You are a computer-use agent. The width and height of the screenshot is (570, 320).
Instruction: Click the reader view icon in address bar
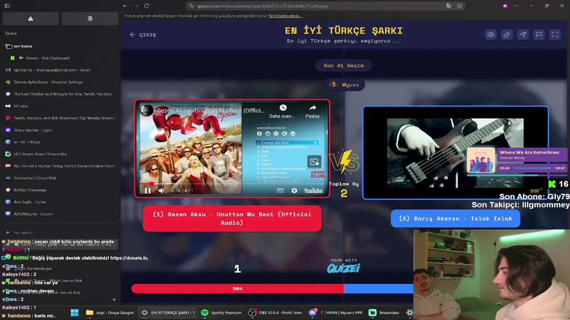459,6
